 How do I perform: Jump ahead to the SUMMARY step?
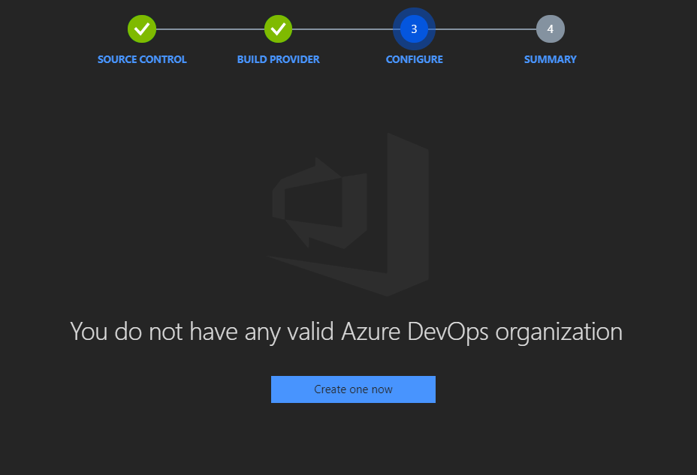tap(550, 59)
